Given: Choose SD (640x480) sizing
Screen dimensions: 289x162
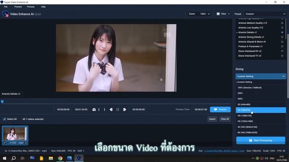Looking at the screenshot, I should 261,104.
